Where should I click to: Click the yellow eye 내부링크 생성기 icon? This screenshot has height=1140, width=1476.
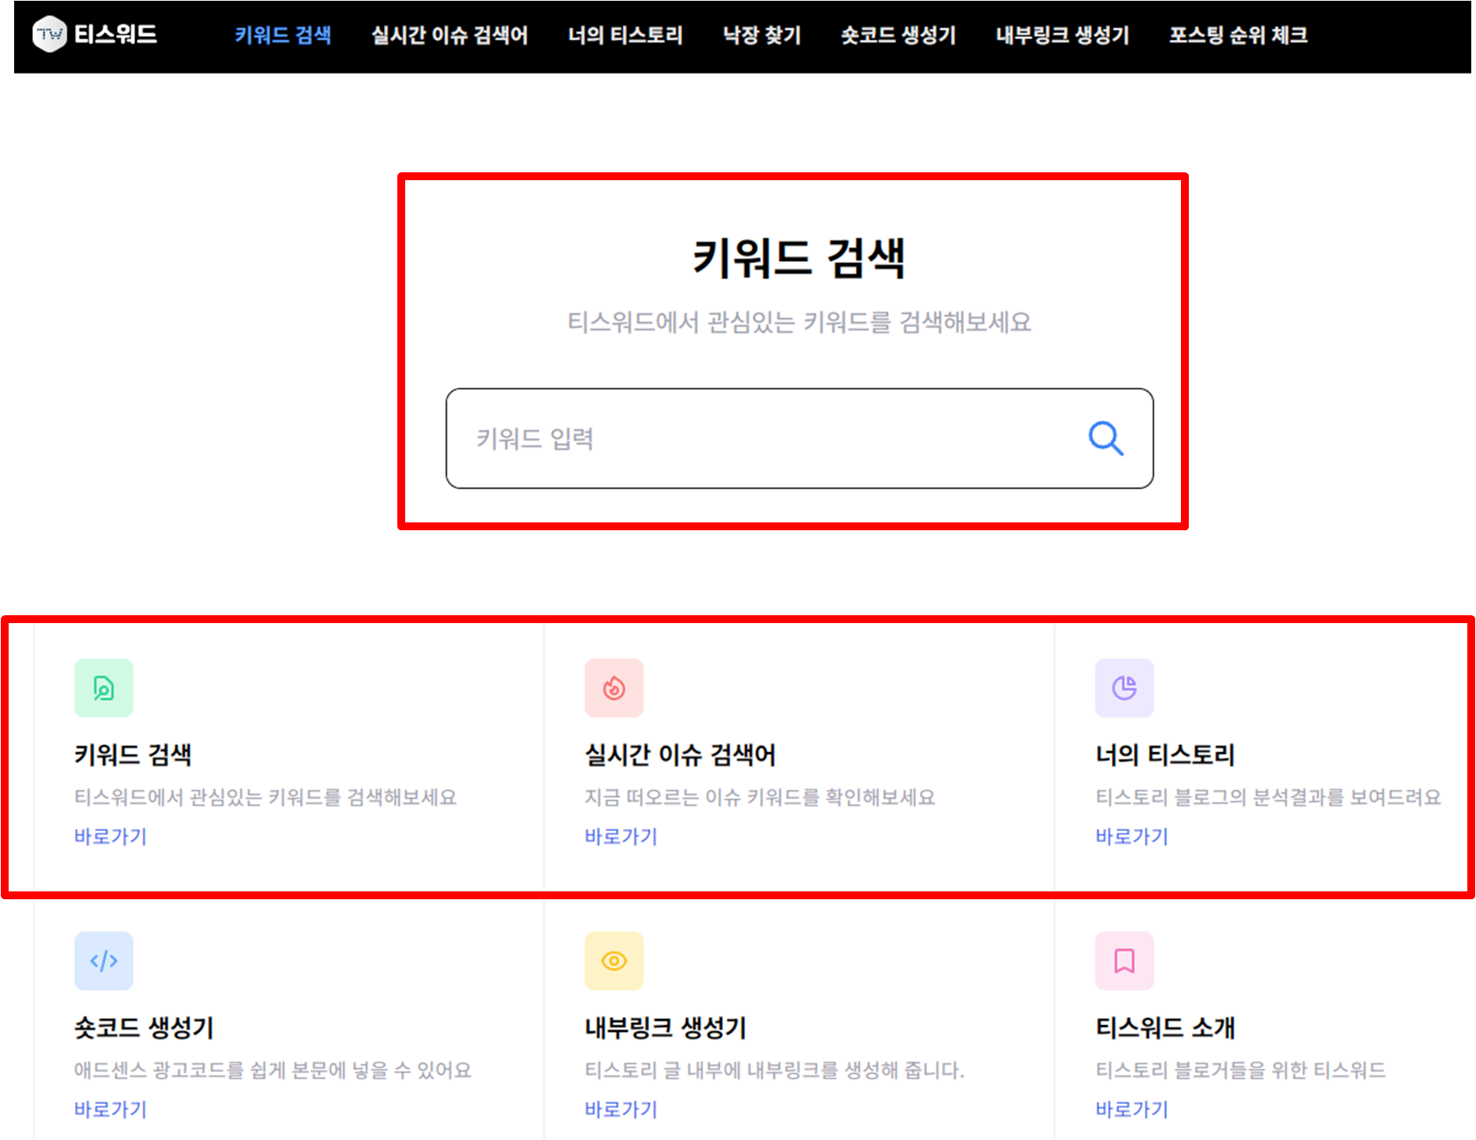(614, 961)
